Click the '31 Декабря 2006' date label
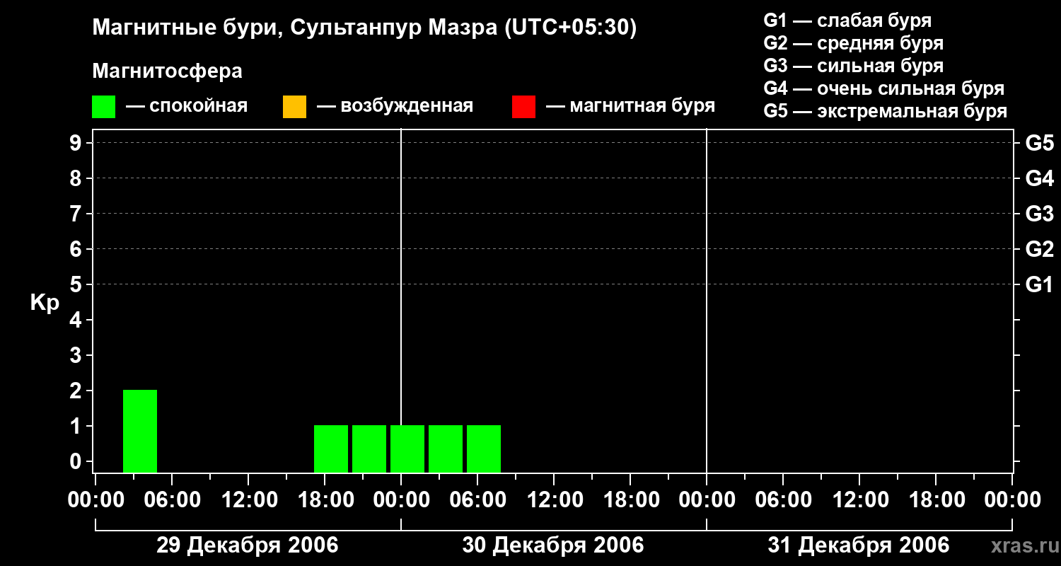The image size is (1061, 566). point(859,545)
